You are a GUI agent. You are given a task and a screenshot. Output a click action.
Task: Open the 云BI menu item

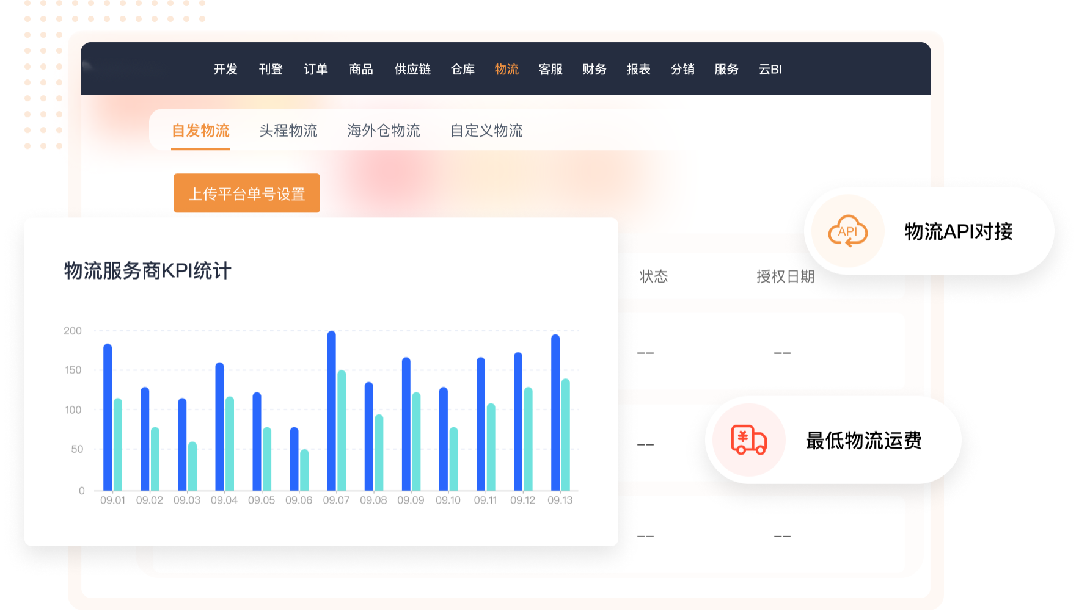coord(770,70)
